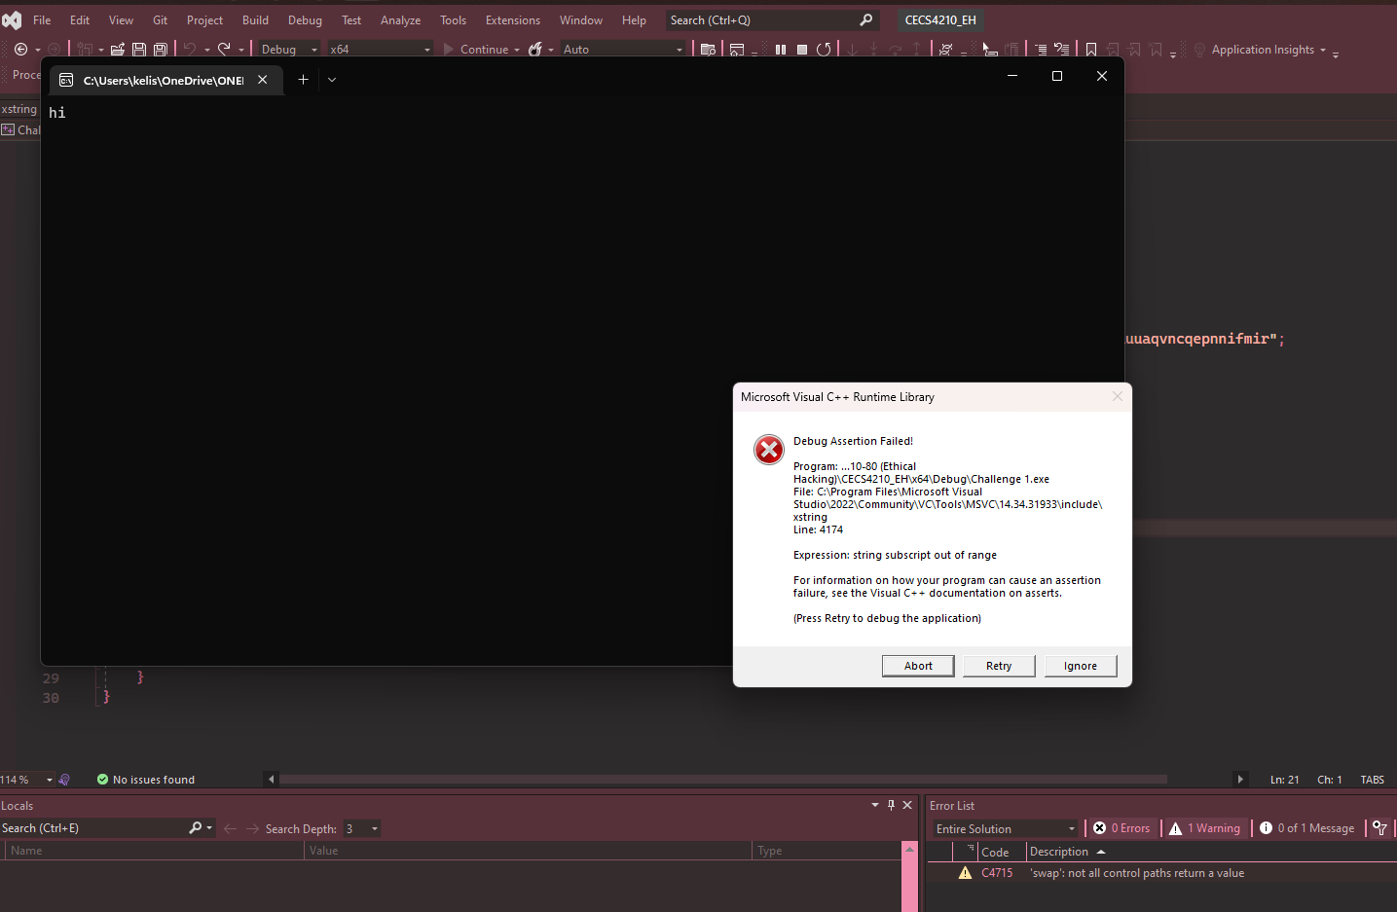1397x912 pixels.
Task: Redo the last action in the toolbar
Action: click(224, 49)
